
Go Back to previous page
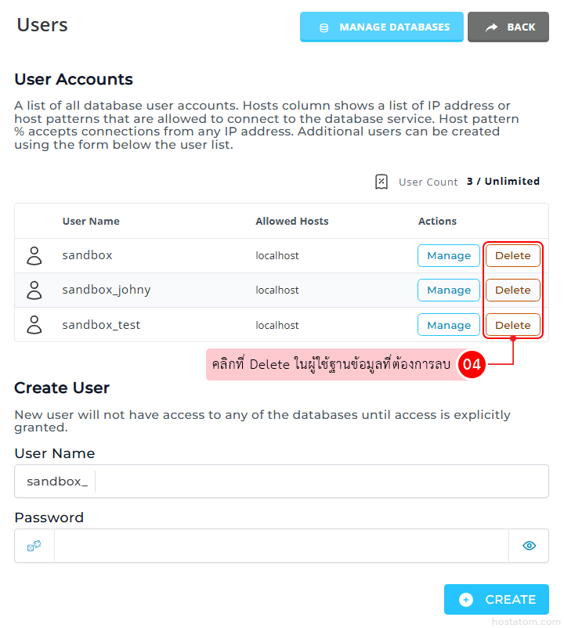pyautogui.click(x=508, y=27)
